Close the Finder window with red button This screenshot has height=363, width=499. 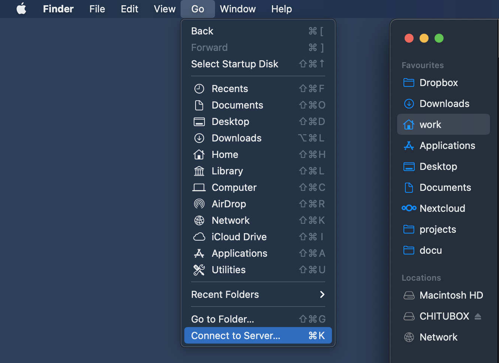coord(409,38)
